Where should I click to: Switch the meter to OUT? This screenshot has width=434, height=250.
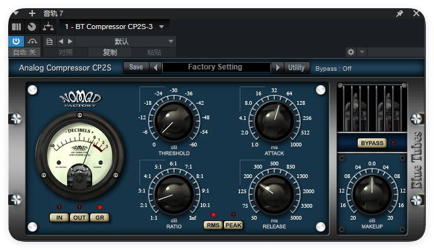point(79,218)
